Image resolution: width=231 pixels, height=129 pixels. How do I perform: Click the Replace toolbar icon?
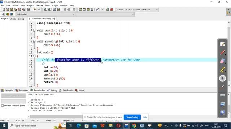click(49, 10)
